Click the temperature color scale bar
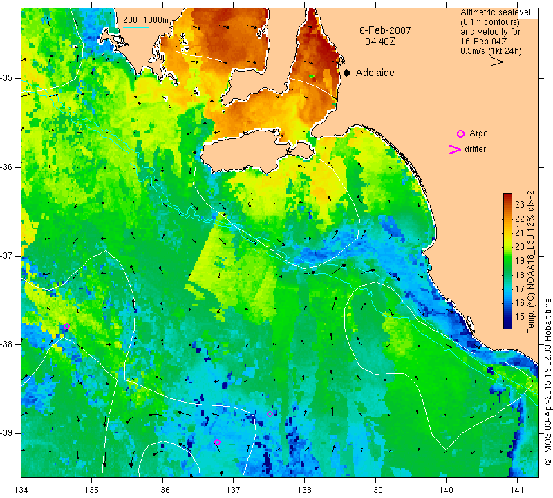This screenshot has width=553, height=498. [x=507, y=261]
